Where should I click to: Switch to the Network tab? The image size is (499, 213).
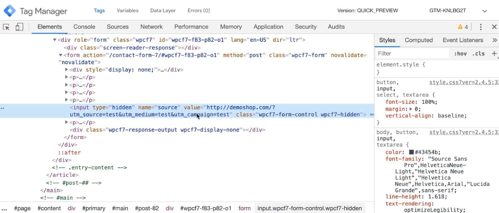[x=151, y=27]
